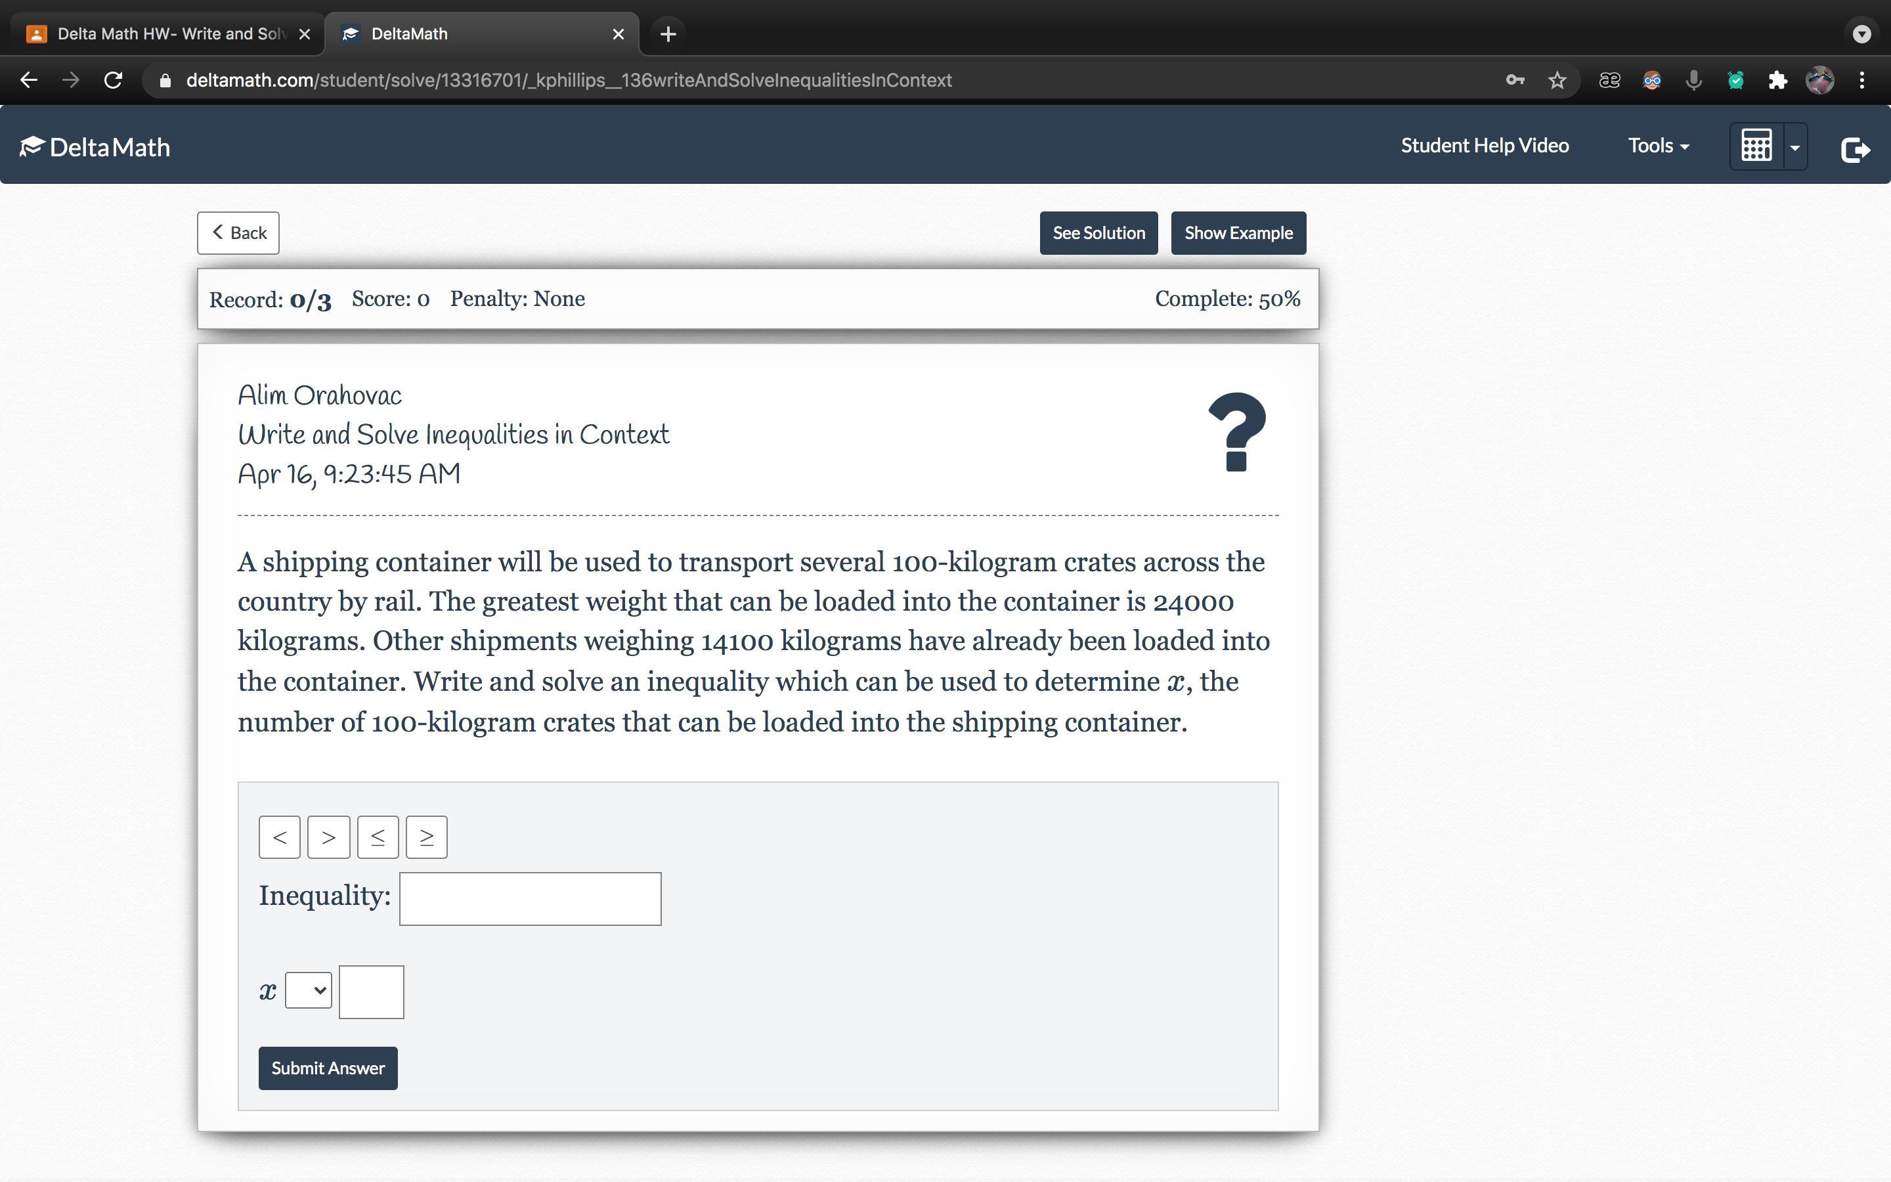
Task: Click the log out icon in header
Action: pos(1855,148)
